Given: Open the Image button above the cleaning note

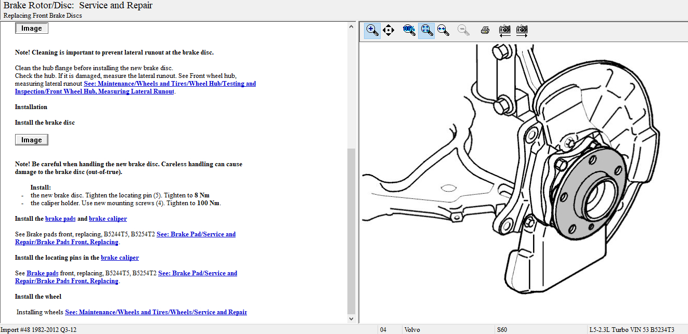Looking at the screenshot, I should pyautogui.click(x=32, y=29).
